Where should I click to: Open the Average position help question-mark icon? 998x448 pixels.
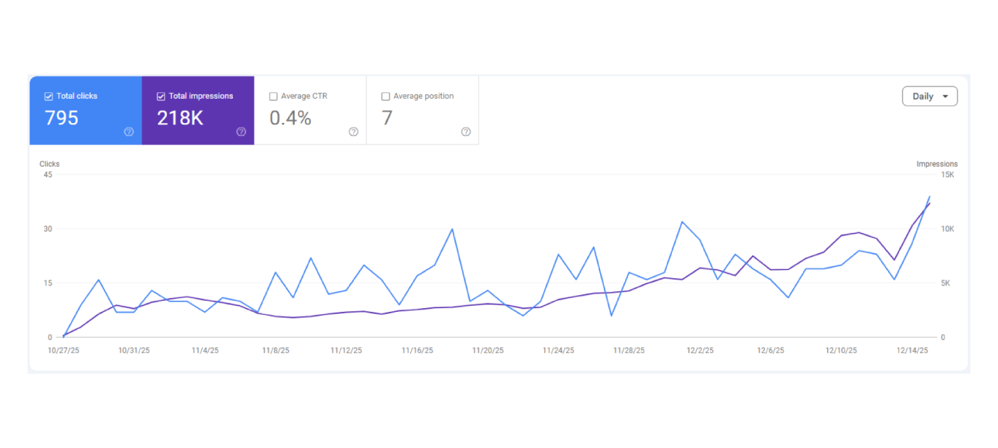coord(465,132)
